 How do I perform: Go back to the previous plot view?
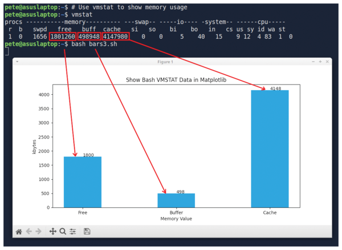29,231
